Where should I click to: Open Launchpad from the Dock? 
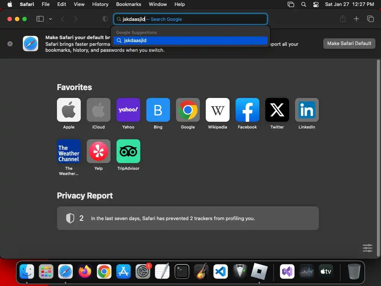pyautogui.click(x=46, y=271)
